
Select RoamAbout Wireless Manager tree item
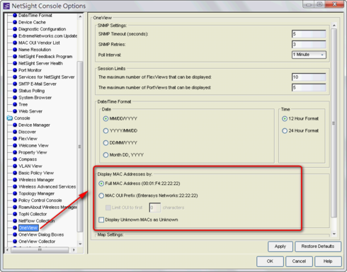click(x=47, y=207)
